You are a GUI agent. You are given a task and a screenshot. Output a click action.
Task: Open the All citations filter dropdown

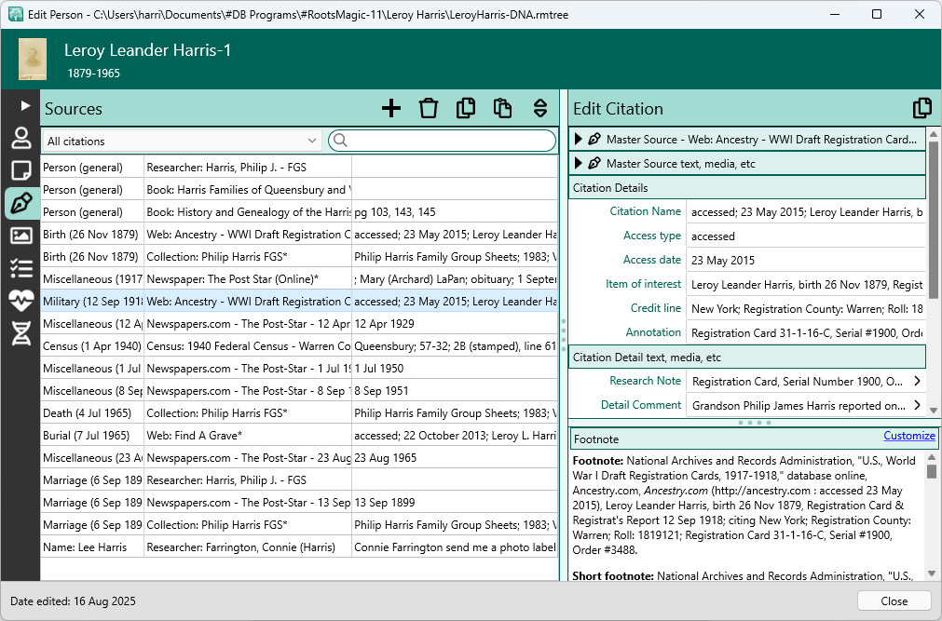click(182, 142)
